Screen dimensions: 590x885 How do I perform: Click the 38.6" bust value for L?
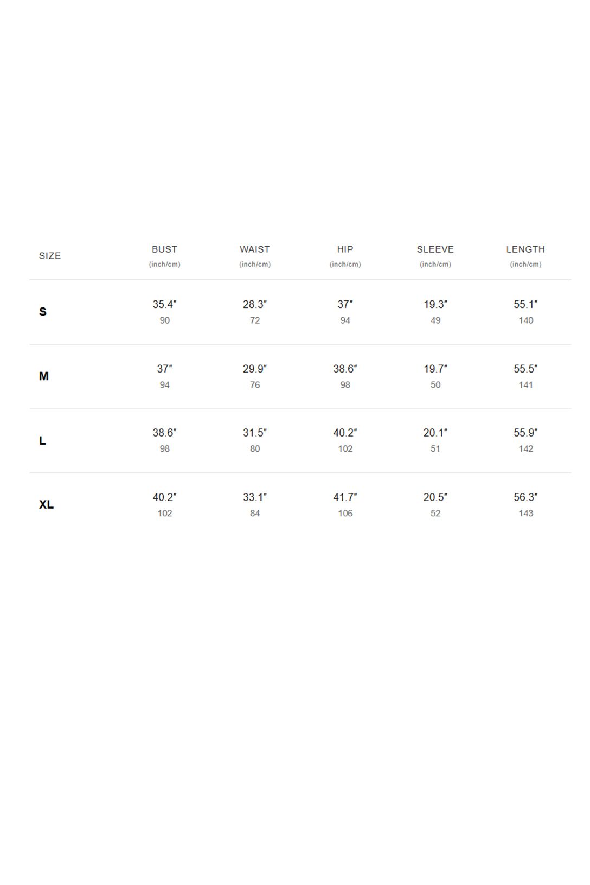[x=164, y=433]
